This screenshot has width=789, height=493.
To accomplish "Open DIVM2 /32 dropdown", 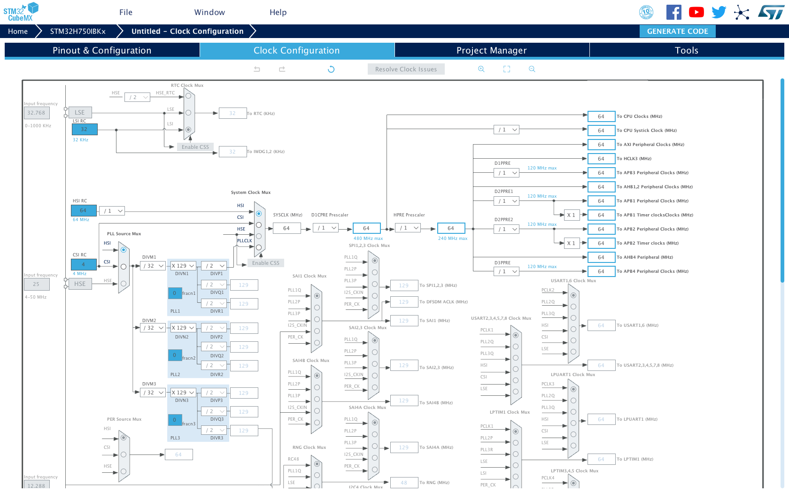I will click(153, 328).
